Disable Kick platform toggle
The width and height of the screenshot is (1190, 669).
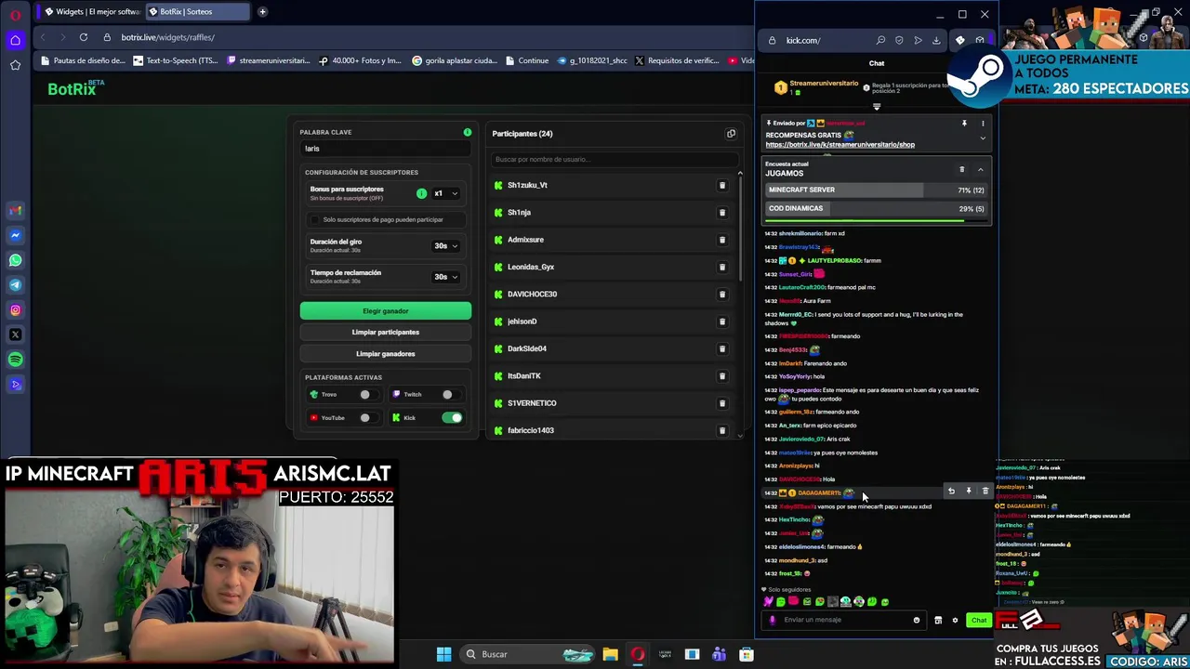pos(452,418)
